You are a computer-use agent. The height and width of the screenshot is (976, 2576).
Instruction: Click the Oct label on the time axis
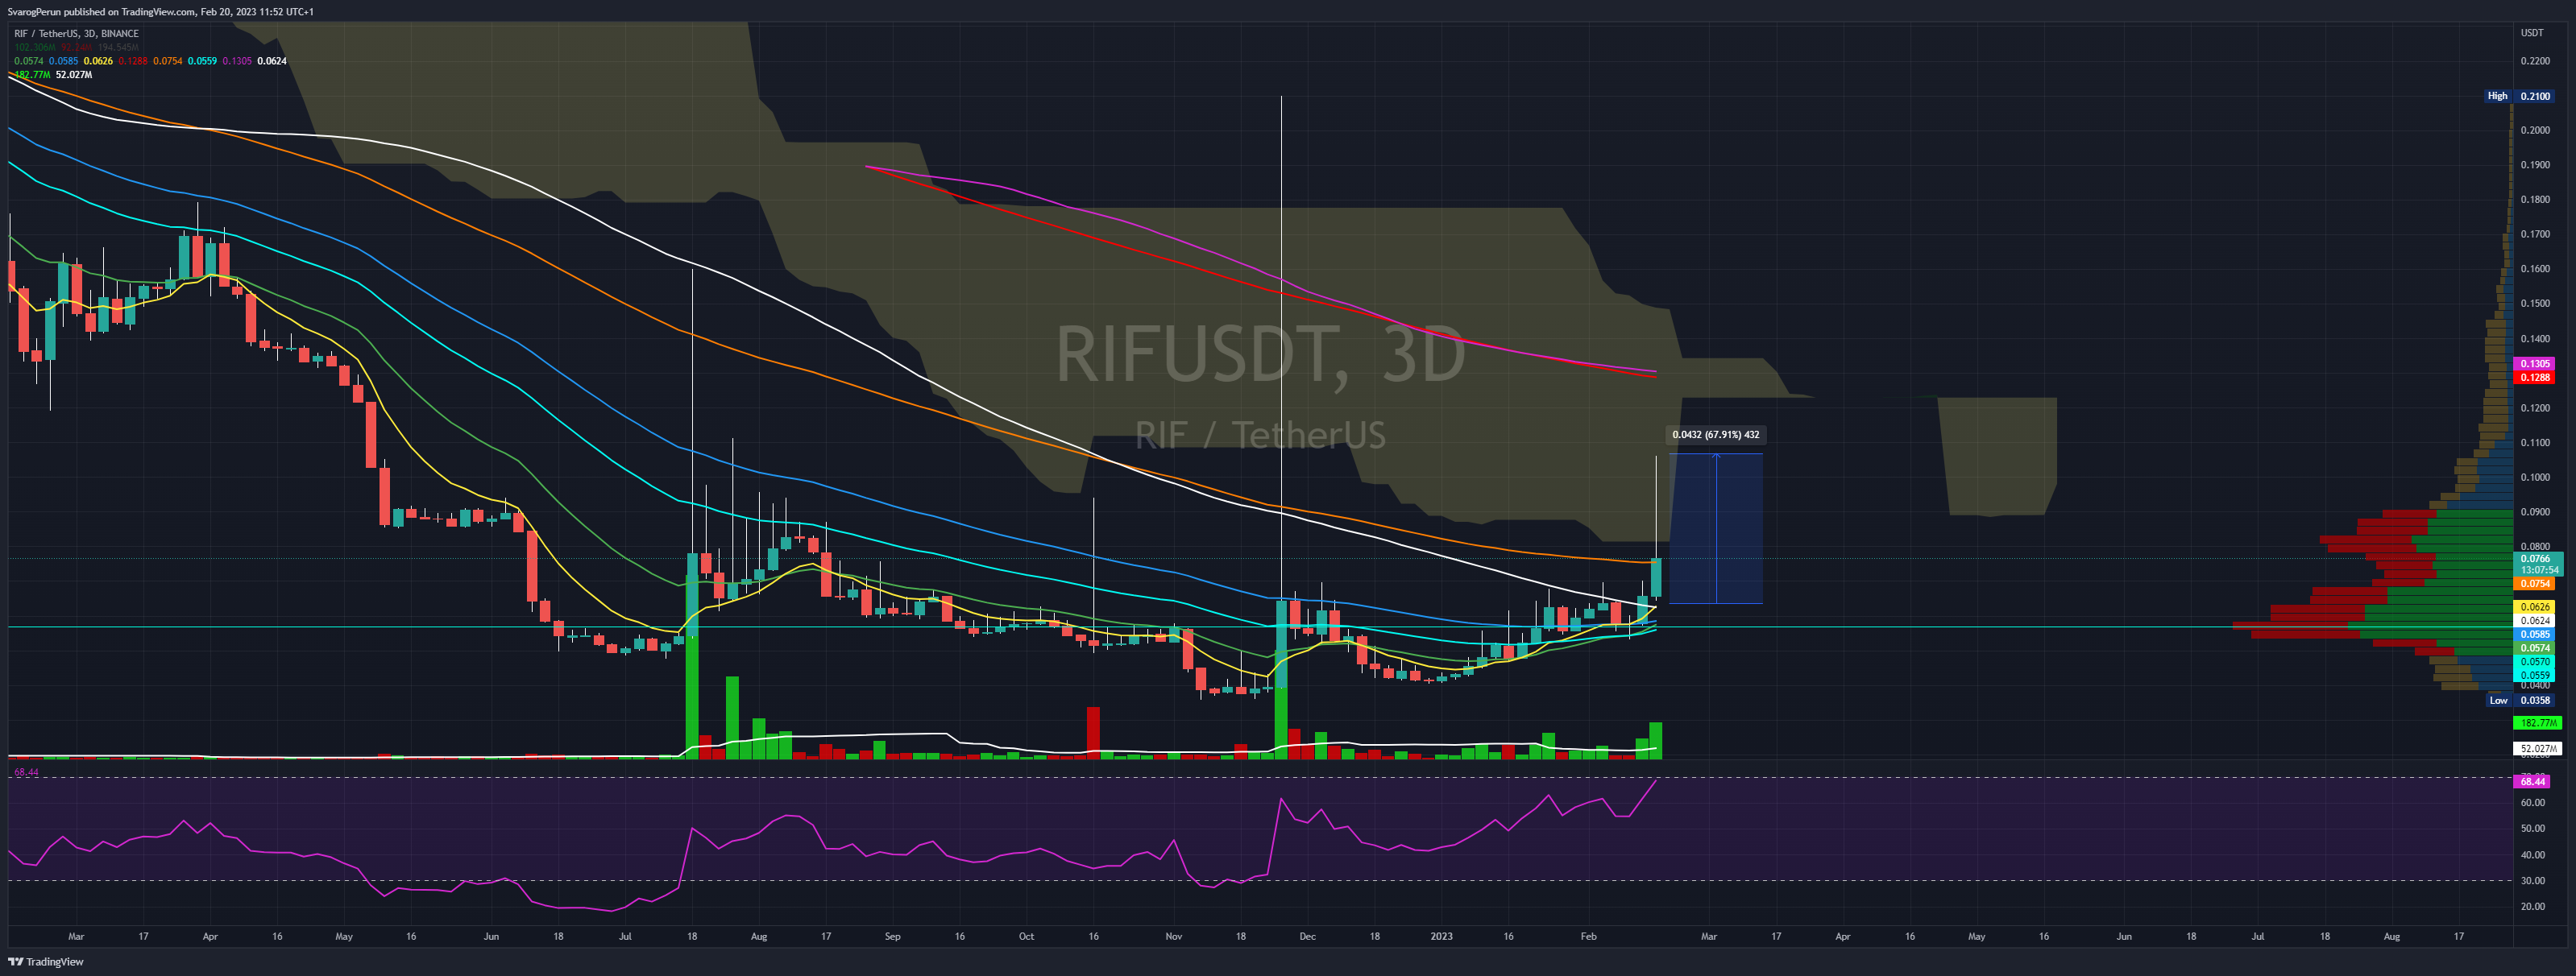pos(1026,937)
